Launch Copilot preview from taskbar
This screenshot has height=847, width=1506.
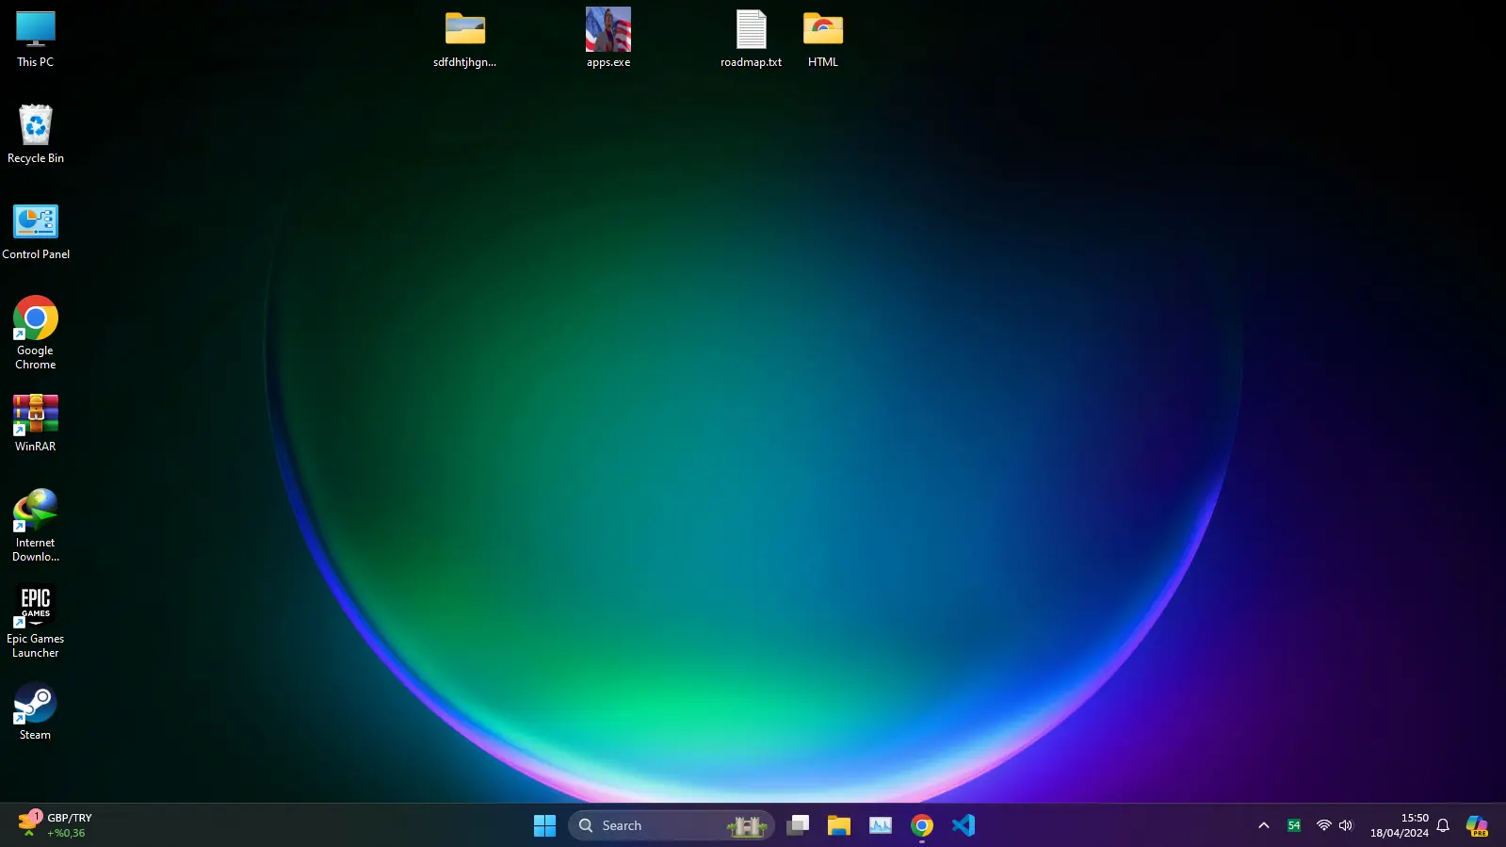(x=1477, y=825)
